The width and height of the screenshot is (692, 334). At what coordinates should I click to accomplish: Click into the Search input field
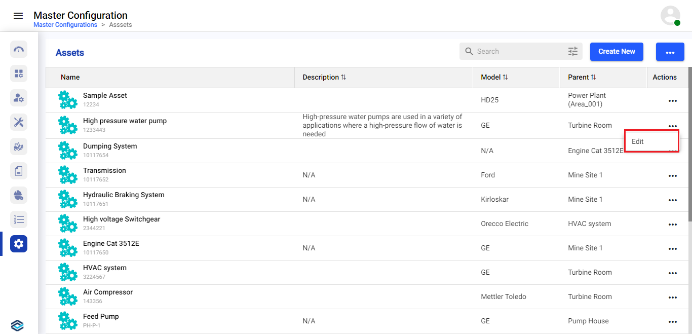pos(519,51)
